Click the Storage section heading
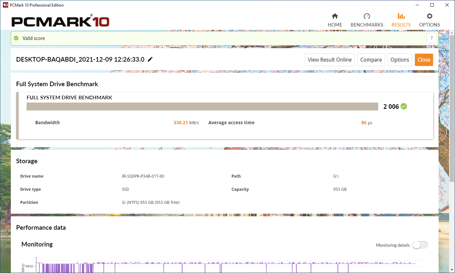Image resolution: width=455 pixels, height=273 pixels. [x=27, y=161]
